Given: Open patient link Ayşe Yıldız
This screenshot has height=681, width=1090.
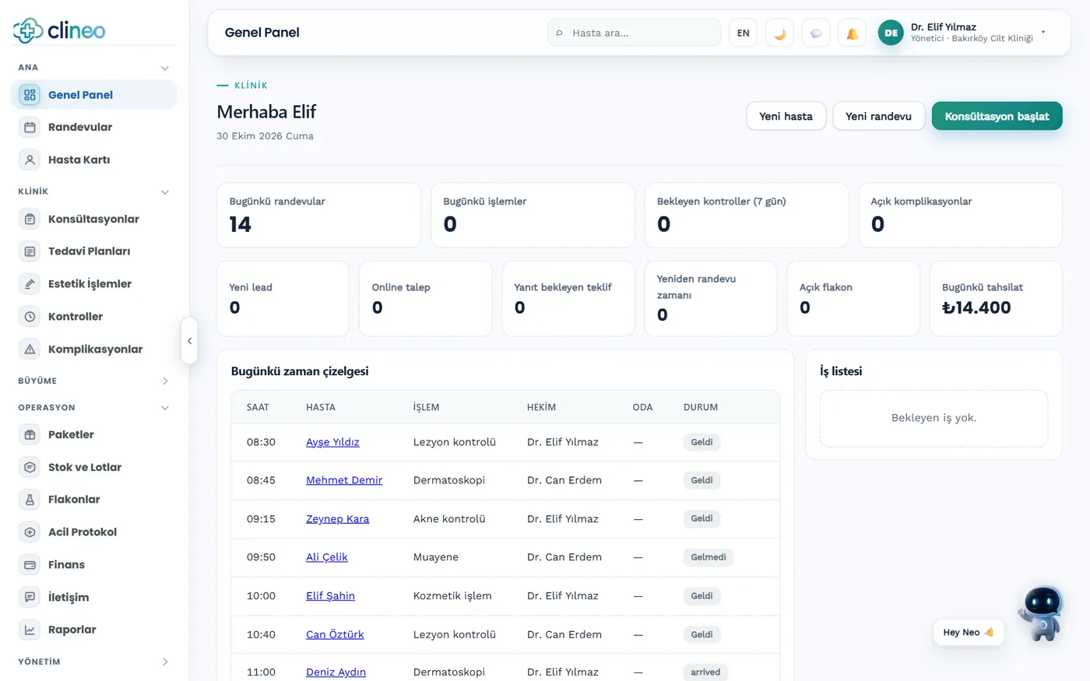Looking at the screenshot, I should click(x=332, y=442).
